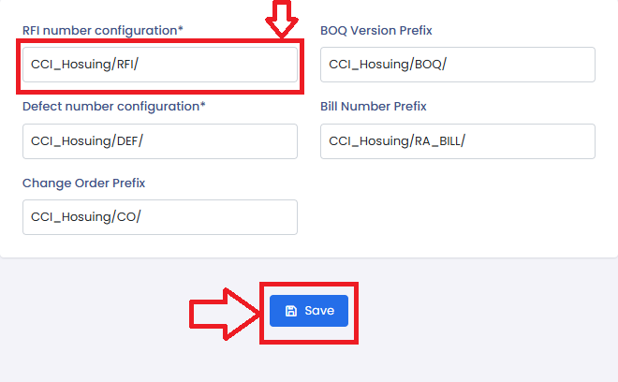
Task: Click the "Bill Number Prefix" label
Action: 374,107
